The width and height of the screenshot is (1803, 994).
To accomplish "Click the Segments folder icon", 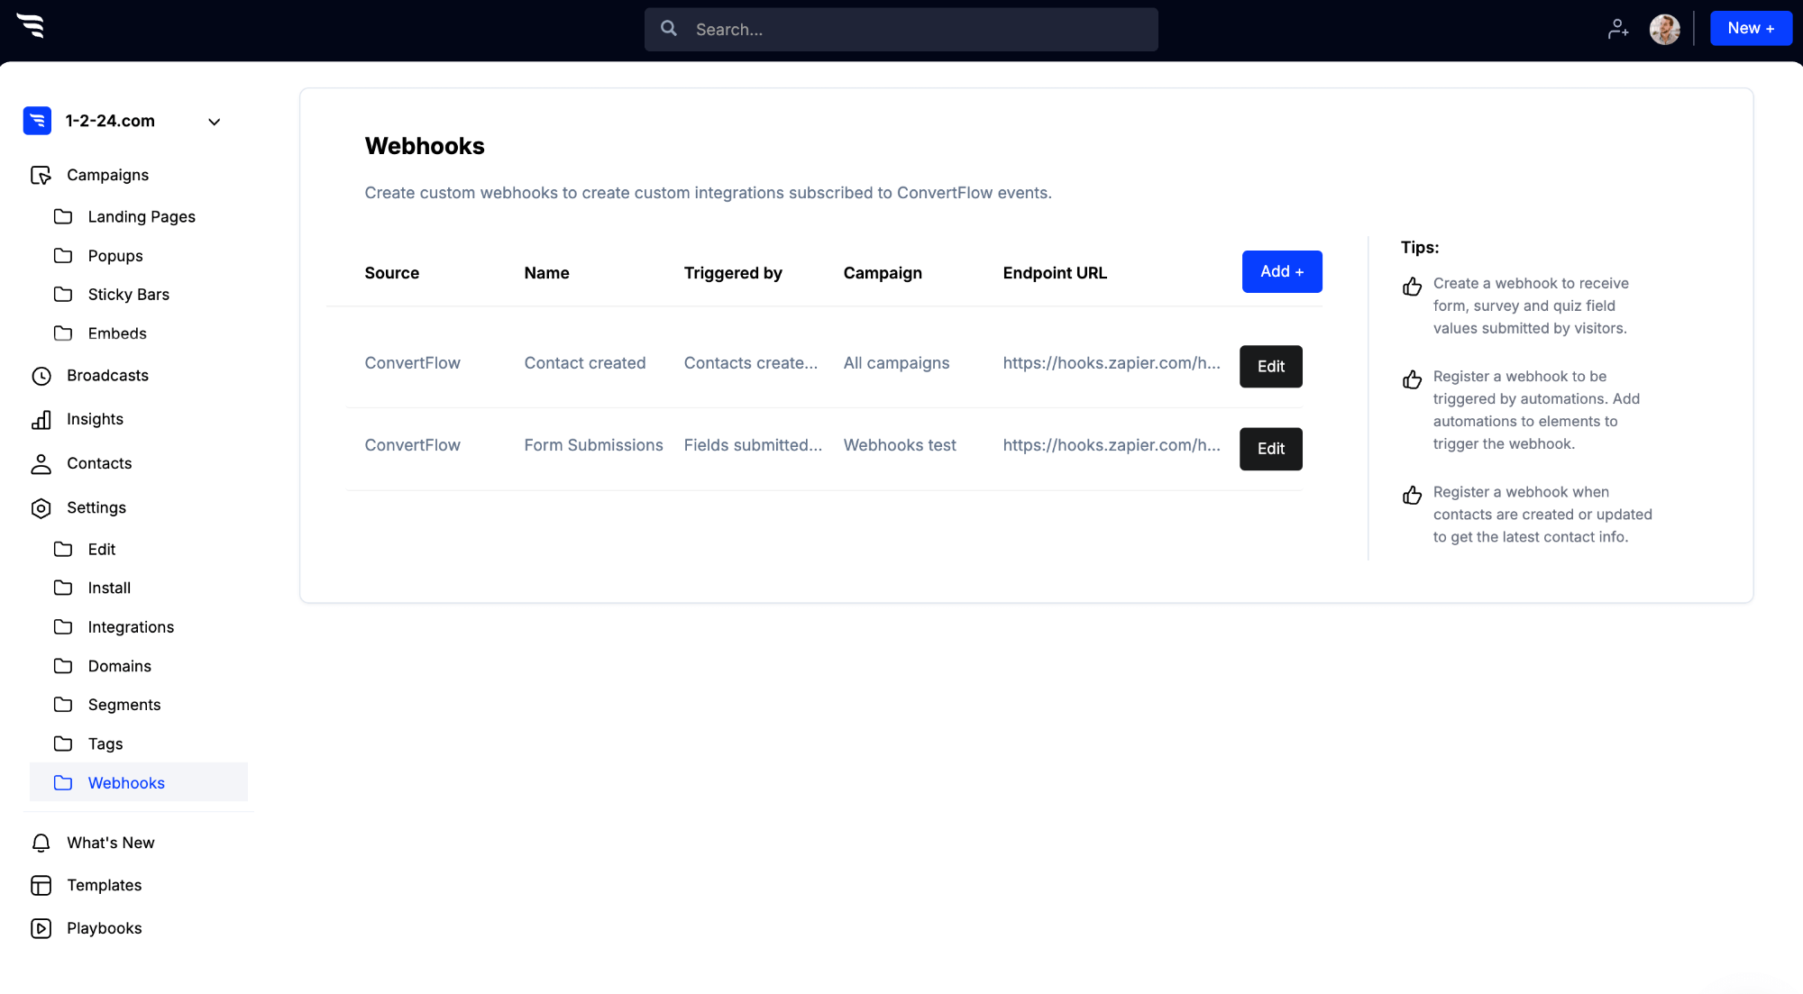I will pos(63,705).
